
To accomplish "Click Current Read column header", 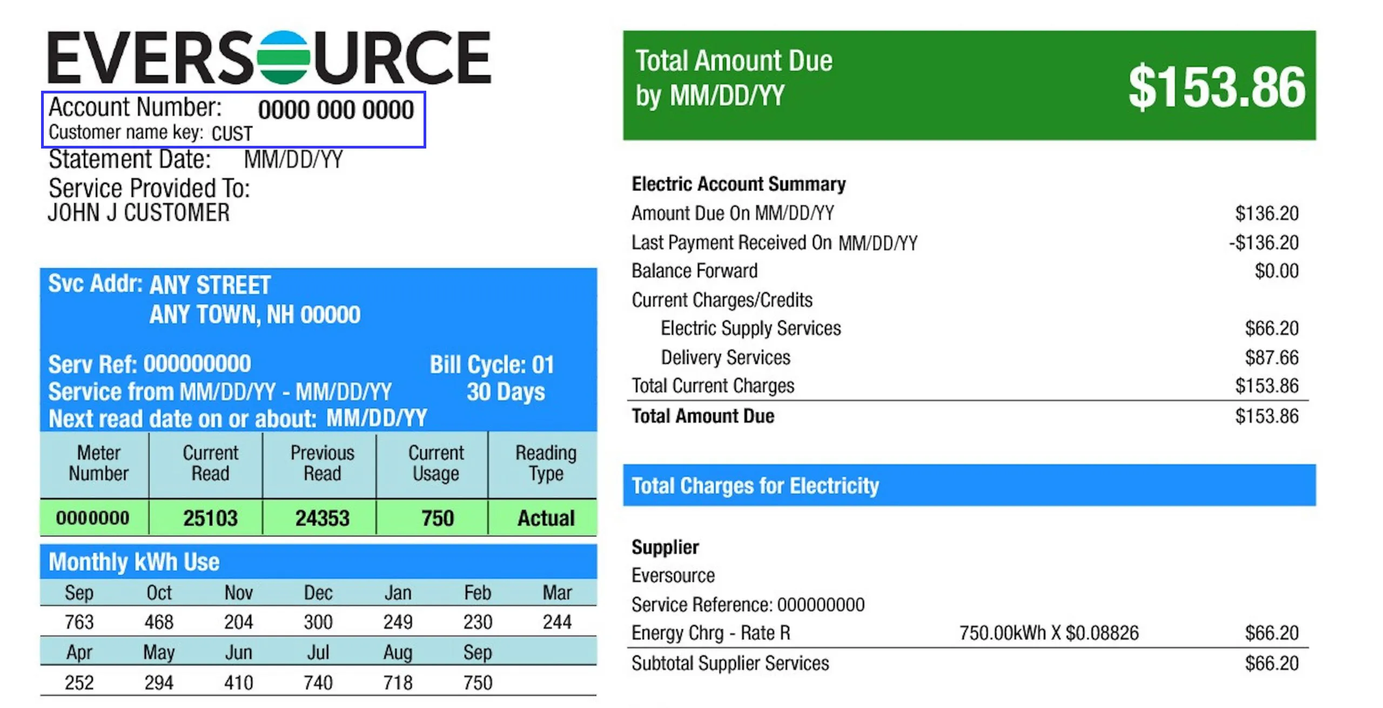I will click(x=211, y=463).
